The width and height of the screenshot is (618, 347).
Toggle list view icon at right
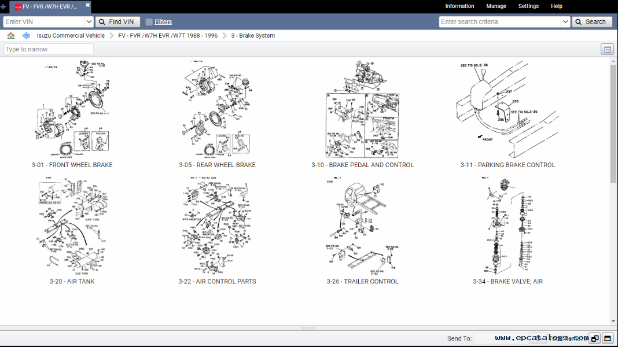[x=608, y=49]
